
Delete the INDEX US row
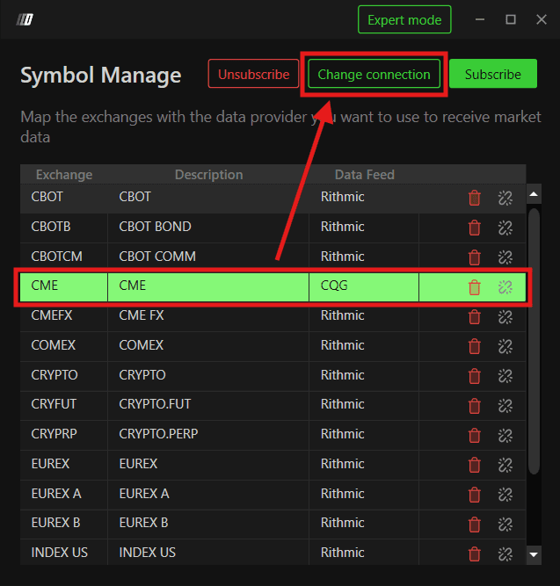point(475,553)
